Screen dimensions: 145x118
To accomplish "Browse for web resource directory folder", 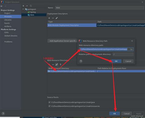I will 131,49.
